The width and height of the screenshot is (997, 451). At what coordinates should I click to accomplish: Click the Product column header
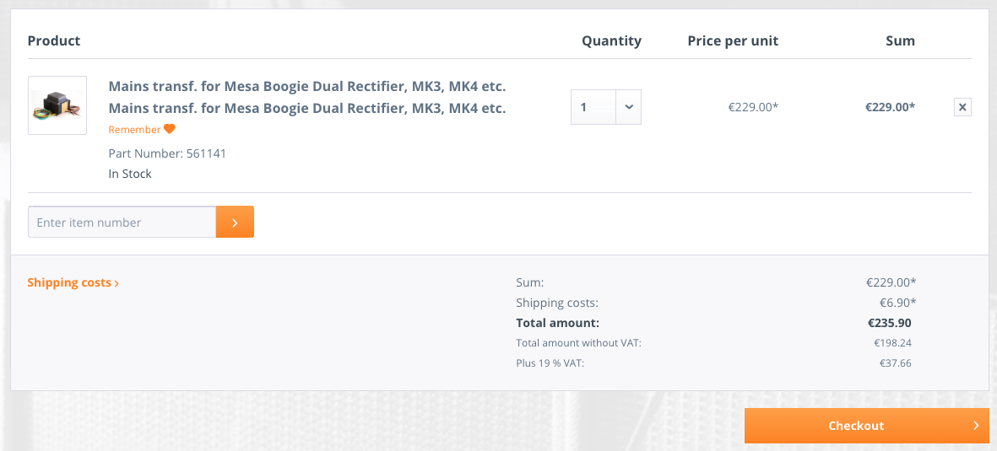tap(54, 40)
